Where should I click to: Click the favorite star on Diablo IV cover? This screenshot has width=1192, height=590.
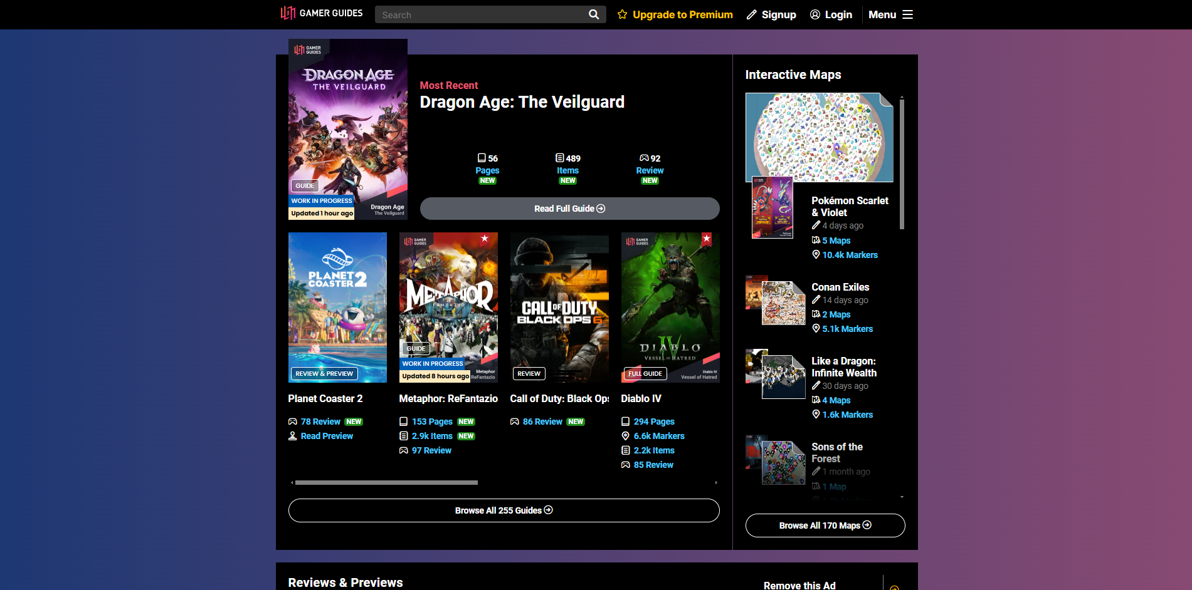tap(707, 239)
